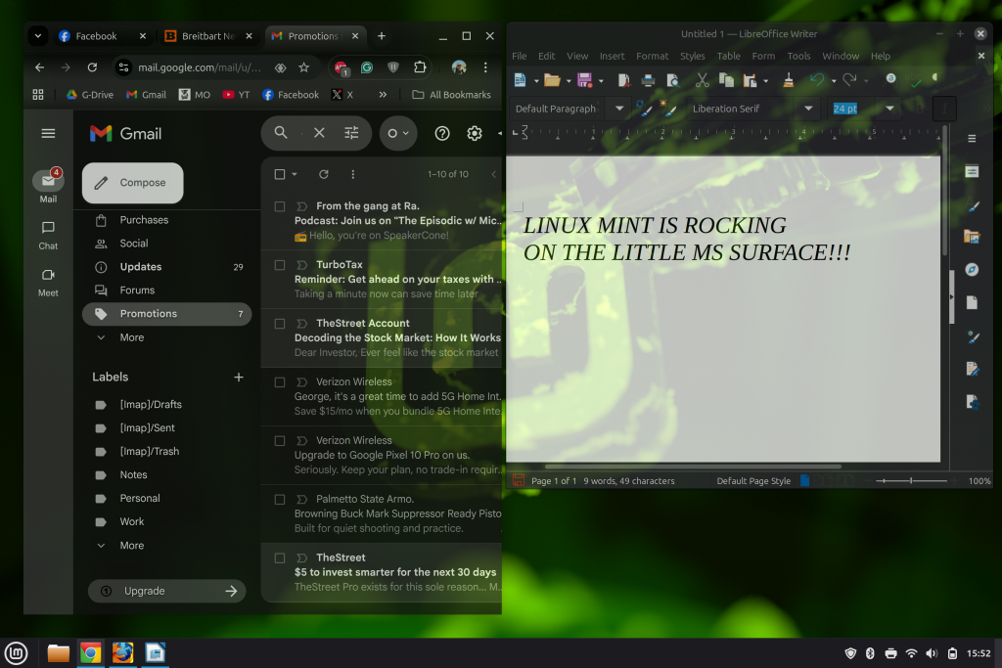Expand the More item under Promotions

point(131,337)
